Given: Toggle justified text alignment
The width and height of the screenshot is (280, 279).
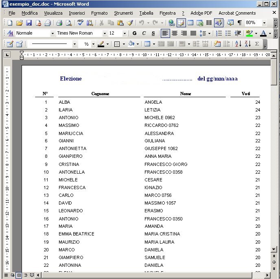Looking at the screenshot, I should coord(193,33).
